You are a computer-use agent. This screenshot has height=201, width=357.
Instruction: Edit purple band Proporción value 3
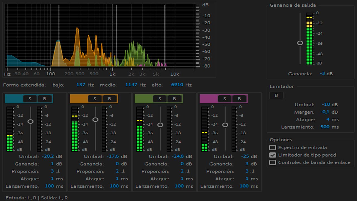click(247, 171)
